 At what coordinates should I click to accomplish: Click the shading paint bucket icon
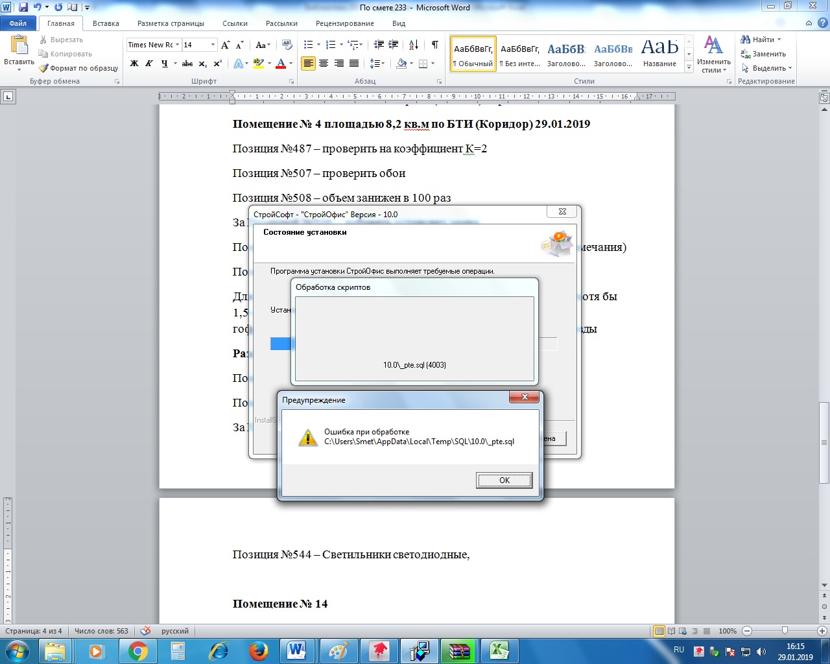point(401,64)
